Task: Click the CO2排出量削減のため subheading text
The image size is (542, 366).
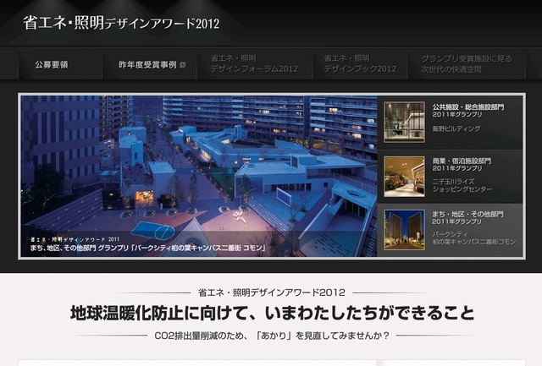Action: pos(271,336)
